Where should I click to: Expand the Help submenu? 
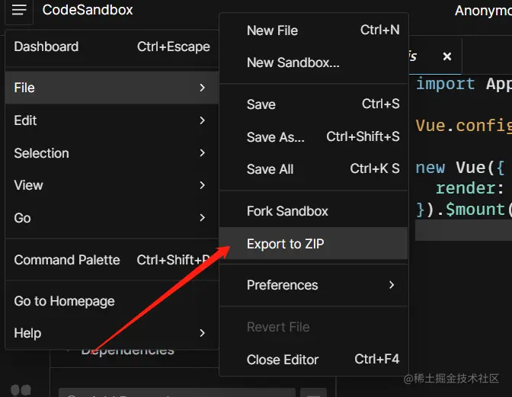coord(112,333)
